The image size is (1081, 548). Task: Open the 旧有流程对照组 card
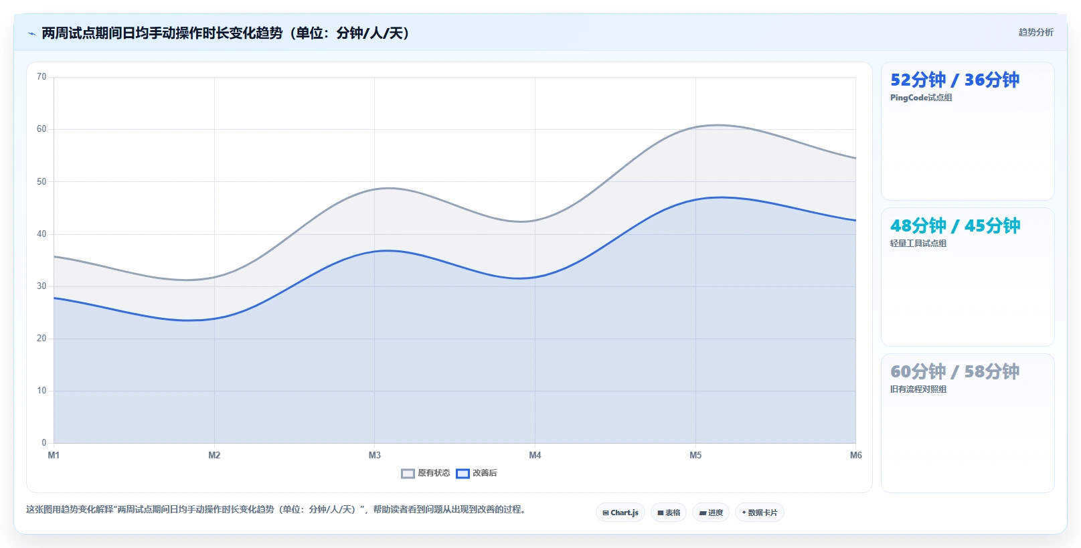tap(967, 423)
